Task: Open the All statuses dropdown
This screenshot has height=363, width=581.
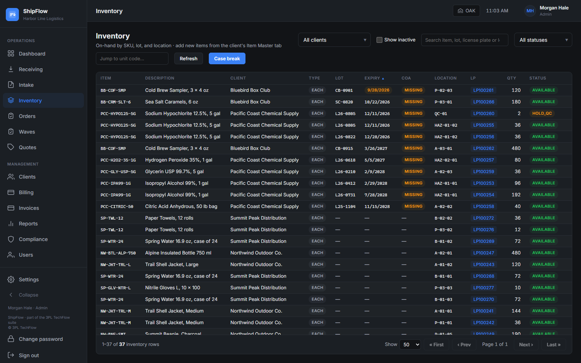Action: (543, 40)
